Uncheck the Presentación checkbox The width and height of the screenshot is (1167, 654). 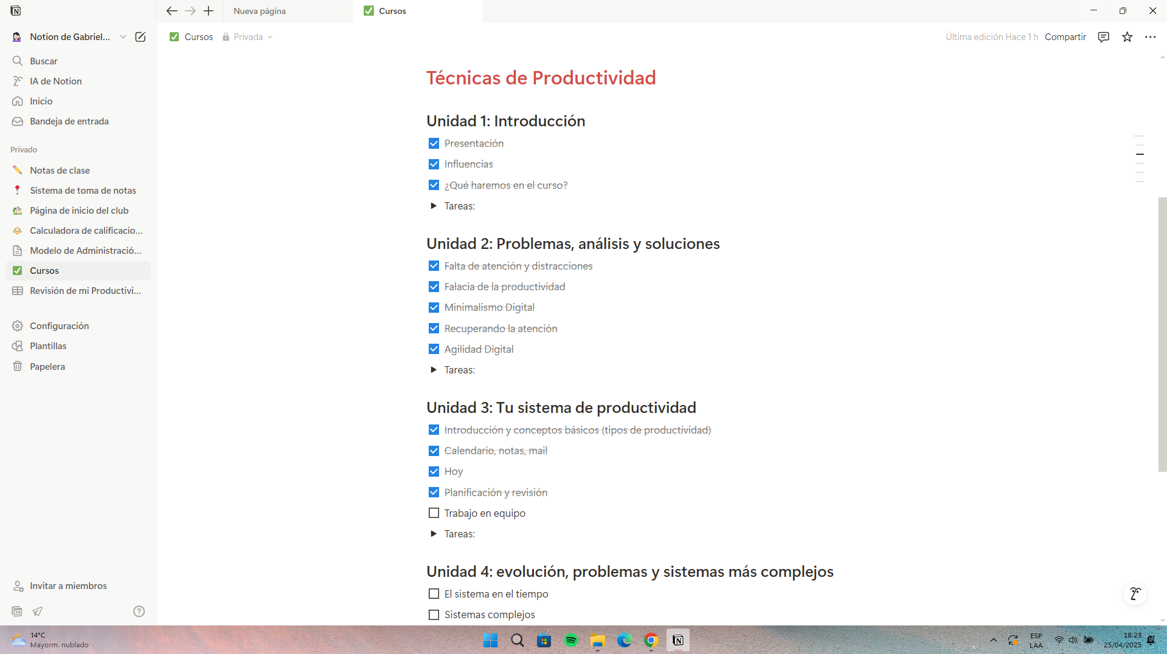click(434, 143)
